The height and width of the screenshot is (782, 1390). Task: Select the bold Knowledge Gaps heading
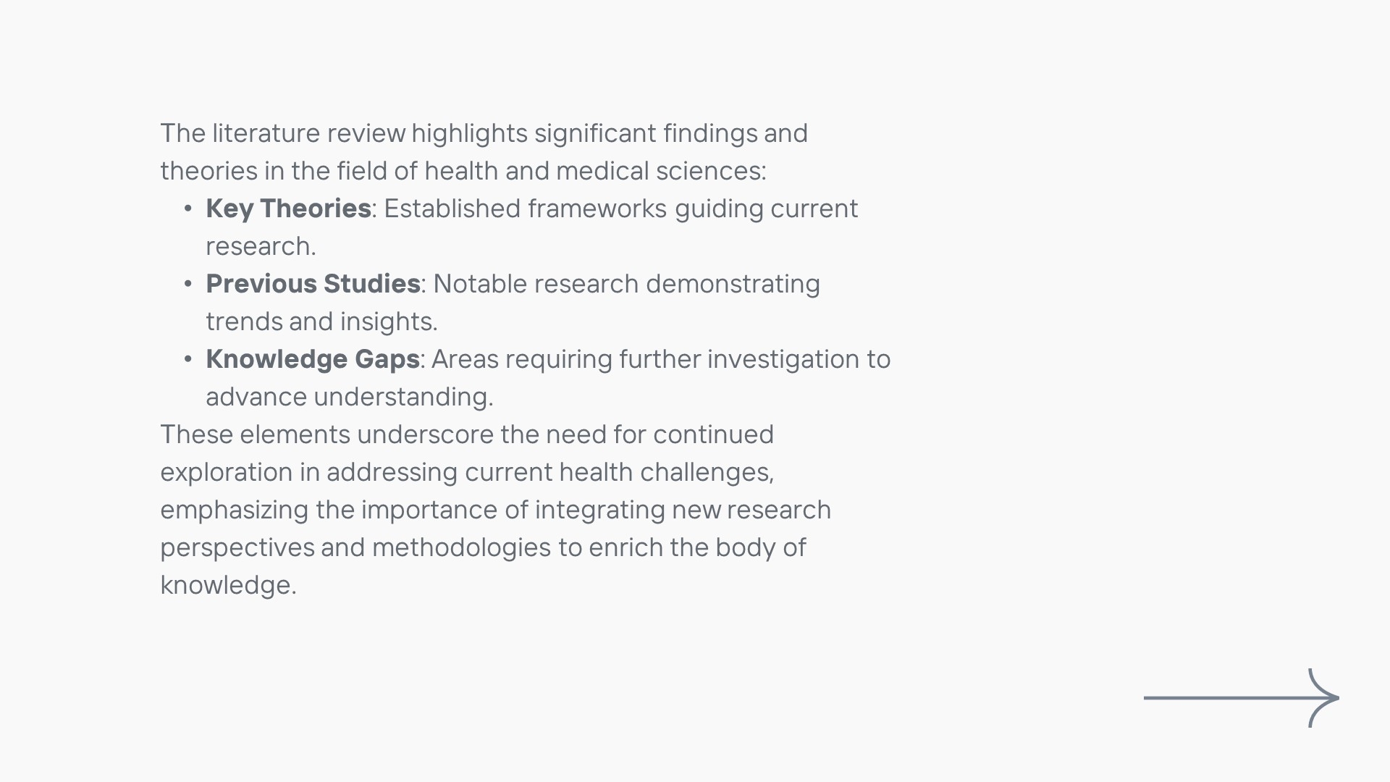(x=313, y=359)
